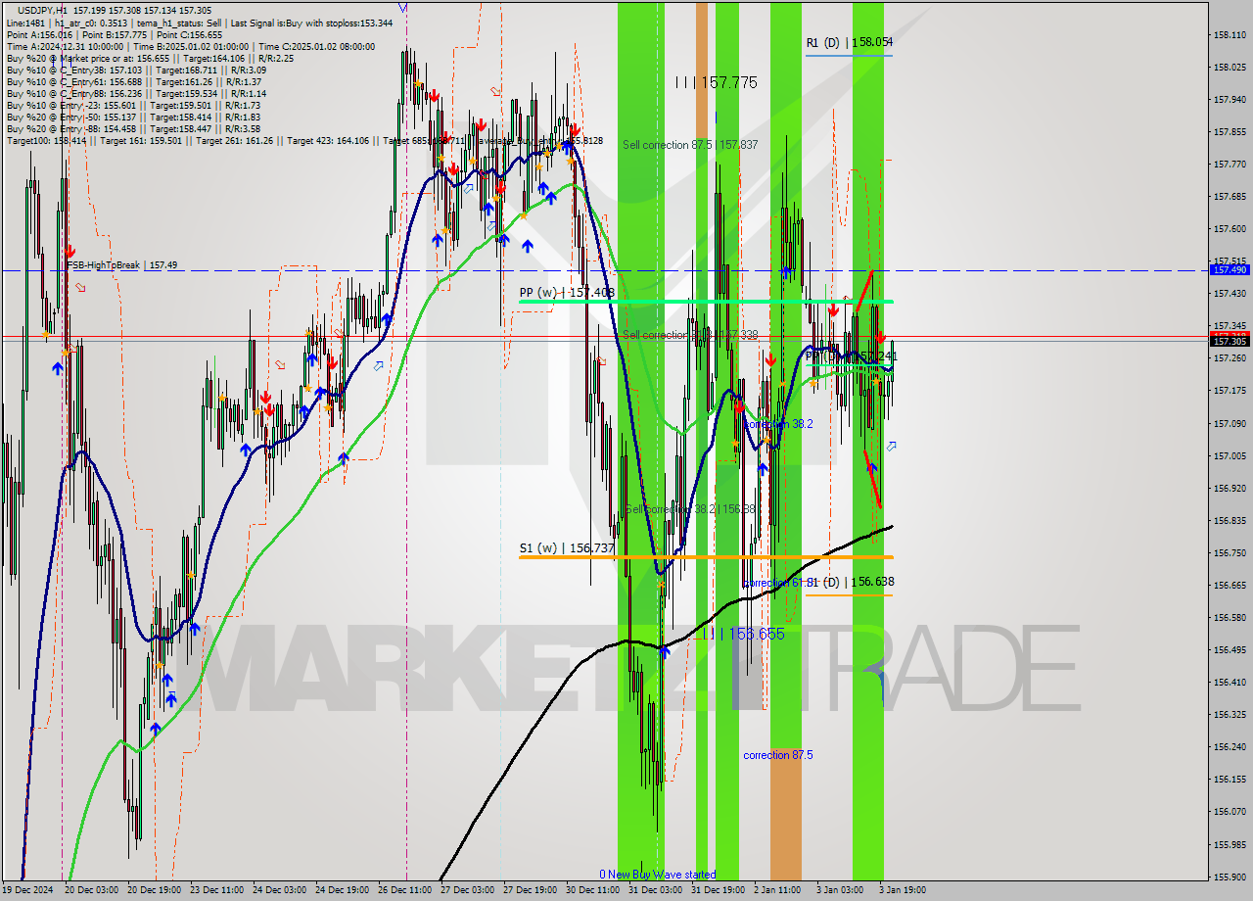Click the blue chart-shift triangle marker at top

[403, 7]
